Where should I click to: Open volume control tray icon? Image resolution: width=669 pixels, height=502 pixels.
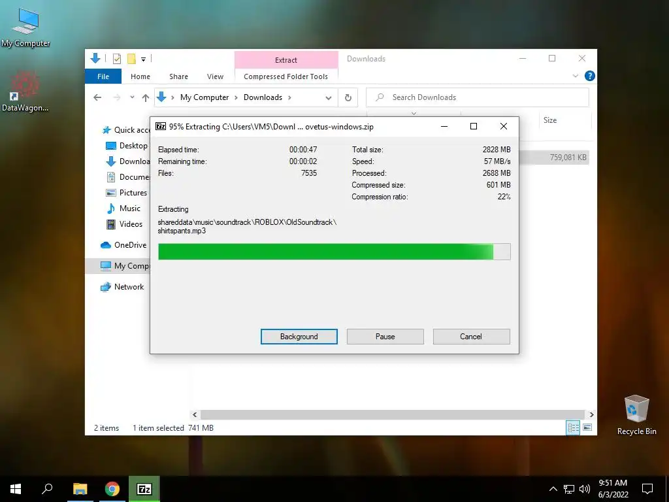click(x=585, y=489)
